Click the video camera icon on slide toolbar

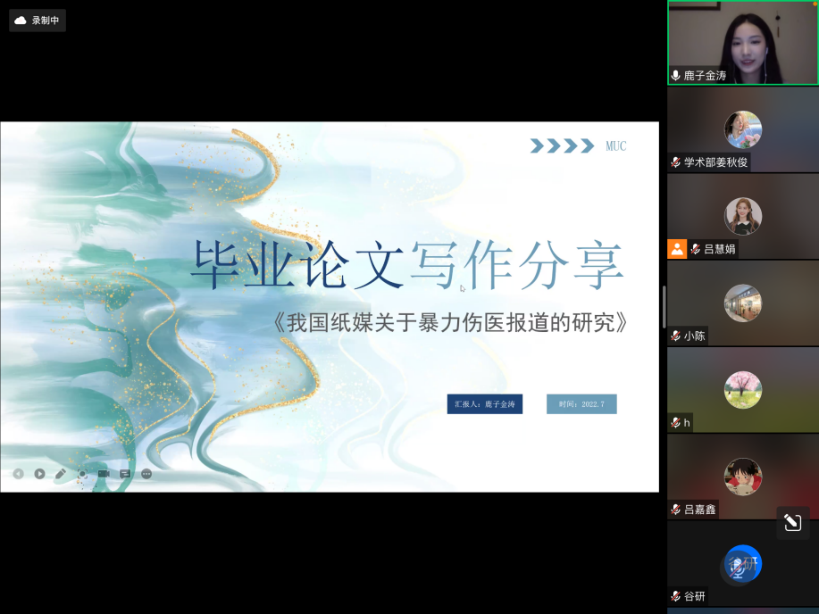point(104,474)
